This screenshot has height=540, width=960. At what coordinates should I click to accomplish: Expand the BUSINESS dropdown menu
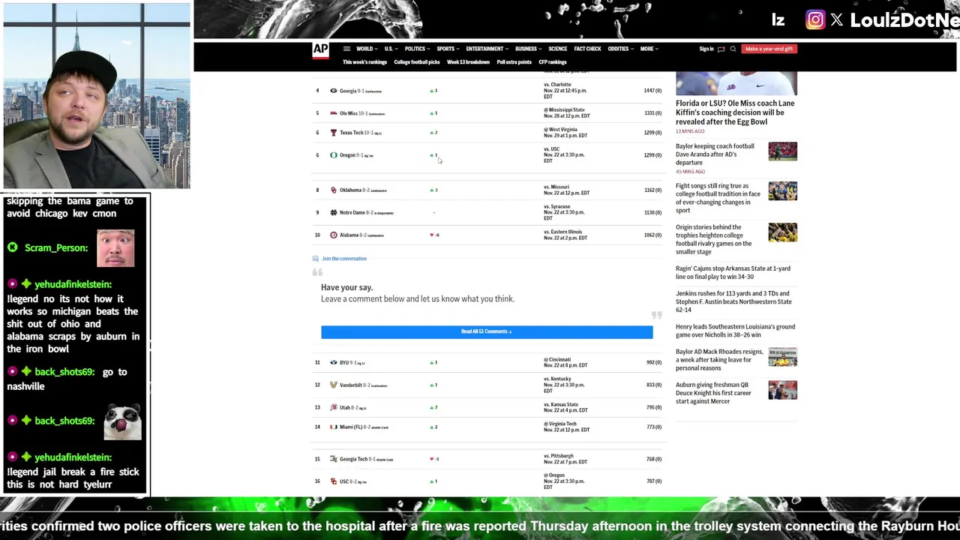point(528,49)
